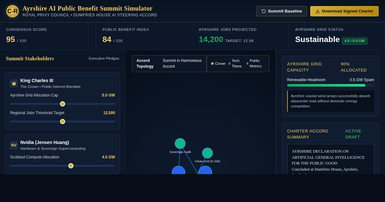Click the 4.5 GW compute allocation value
Image resolution: width=385 pixels, height=202 pixels.
[x=108, y=157]
